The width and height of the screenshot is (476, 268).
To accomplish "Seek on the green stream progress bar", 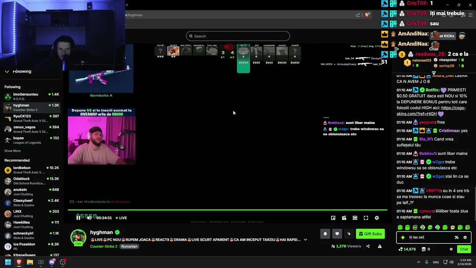I will tap(227, 210).
